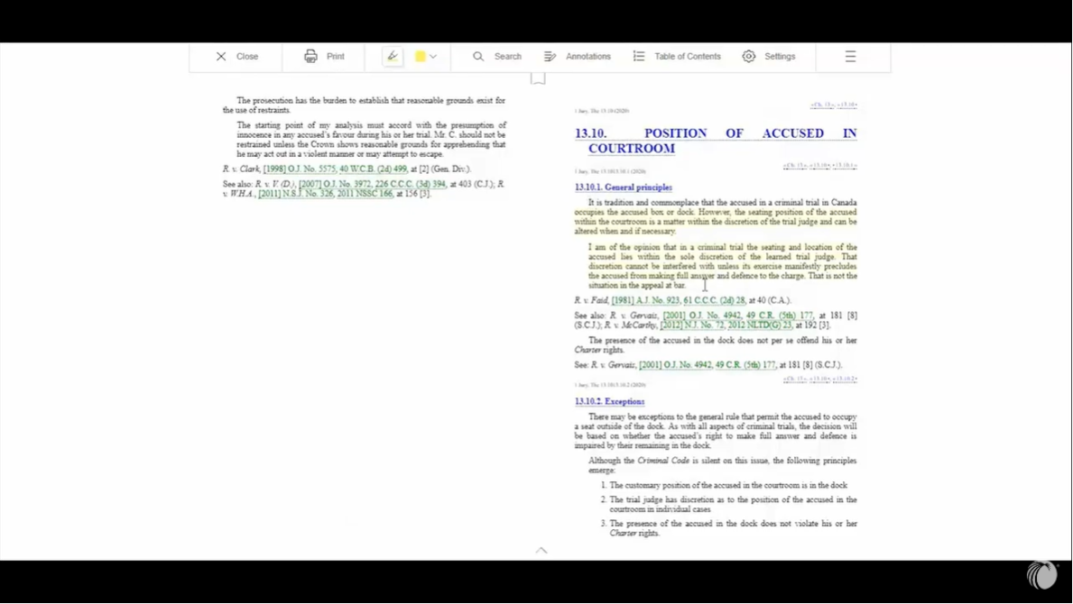
Task: Click the bookmark icon above the page
Action: pyautogui.click(x=538, y=78)
